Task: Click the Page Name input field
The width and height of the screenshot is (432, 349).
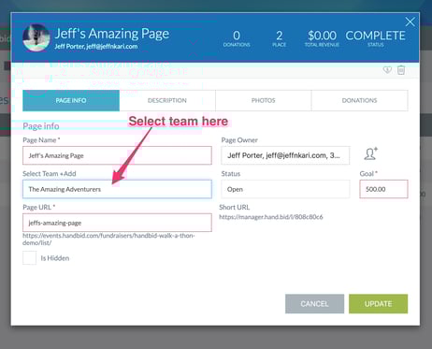Action: coord(117,155)
